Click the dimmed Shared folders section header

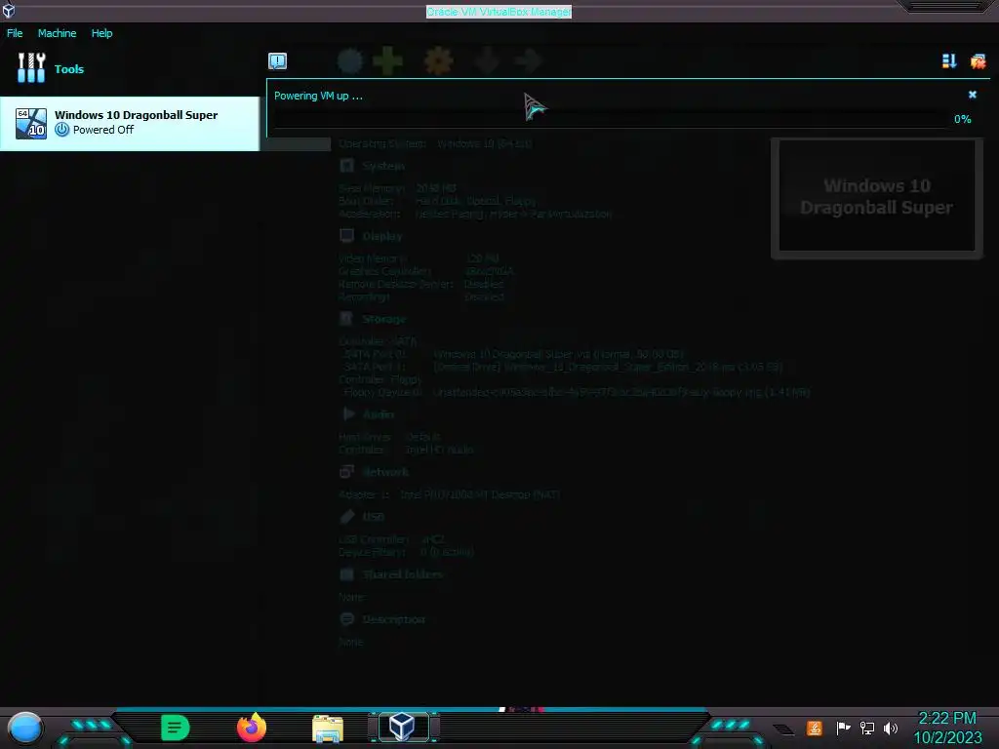[x=402, y=573]
